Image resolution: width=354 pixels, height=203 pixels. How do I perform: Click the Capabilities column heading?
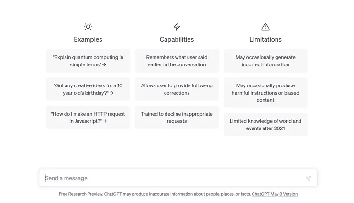(177, 39)
